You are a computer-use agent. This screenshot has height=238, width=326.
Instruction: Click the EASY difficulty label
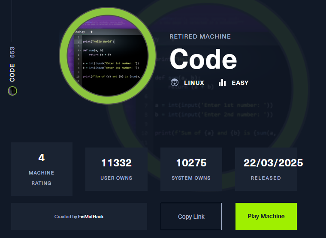click(240, 83)
